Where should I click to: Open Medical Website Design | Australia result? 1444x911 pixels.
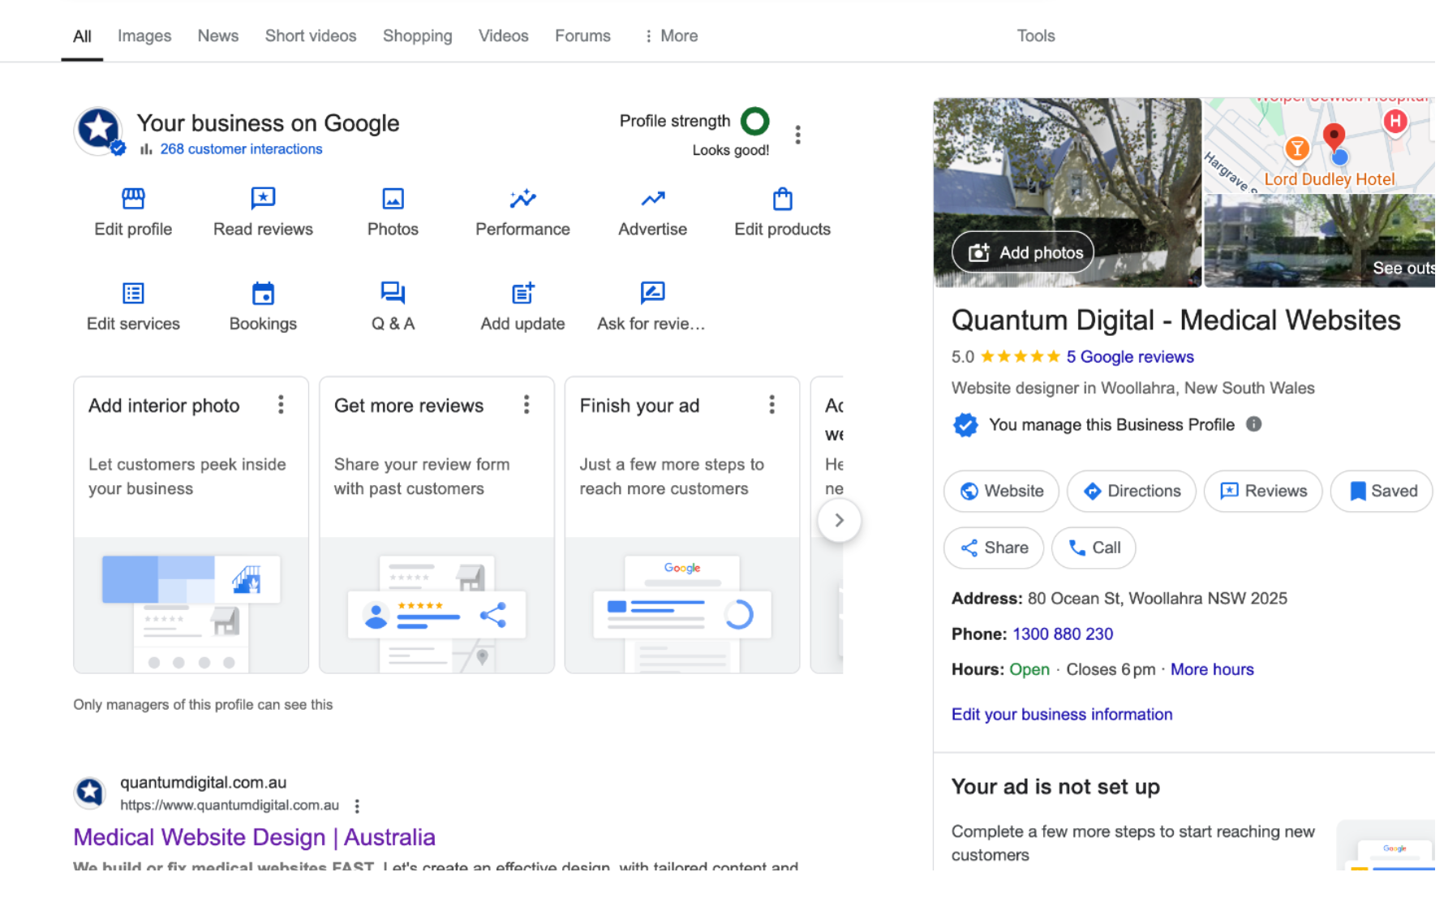[254, 836]
